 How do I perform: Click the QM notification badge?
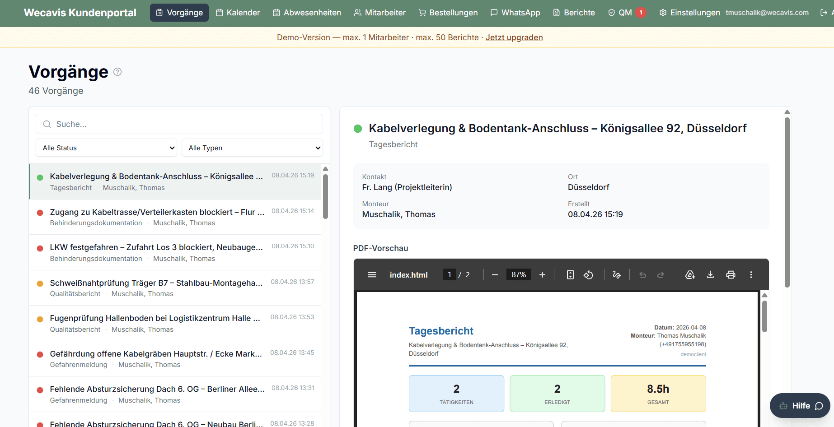[x=641, y=13]
